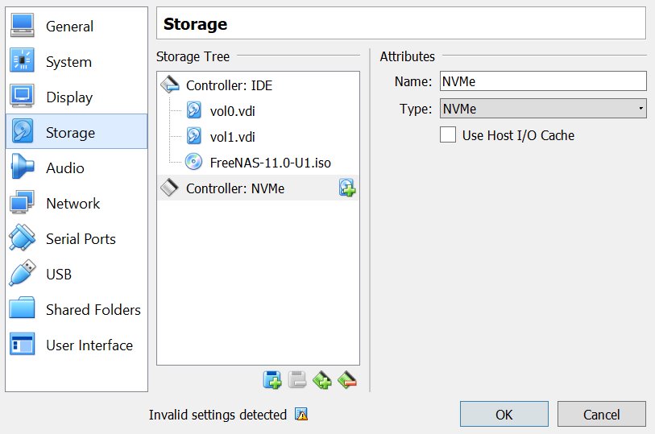Open the Shared Folders settings category
The image size is (655, 434).
coord(77,310)
